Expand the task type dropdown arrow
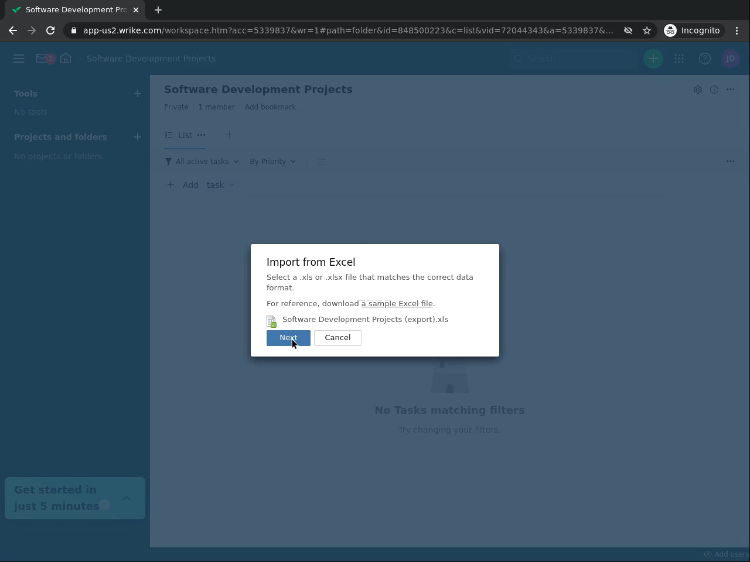Image resolution: width=750 pixels, height=562 pixels. 231,185
